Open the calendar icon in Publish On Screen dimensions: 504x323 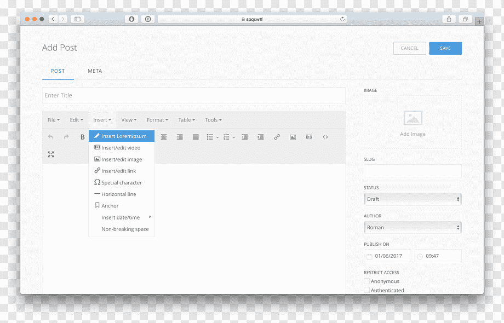click(x=369, y=256)
